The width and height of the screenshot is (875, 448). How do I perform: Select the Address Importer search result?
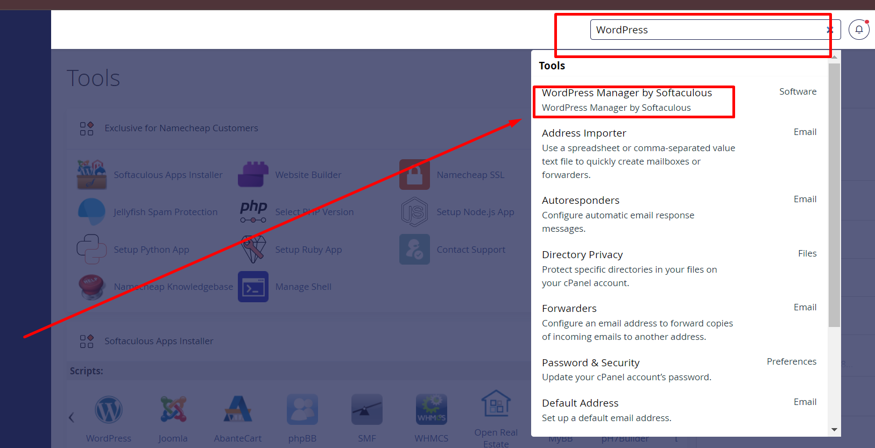679,153
